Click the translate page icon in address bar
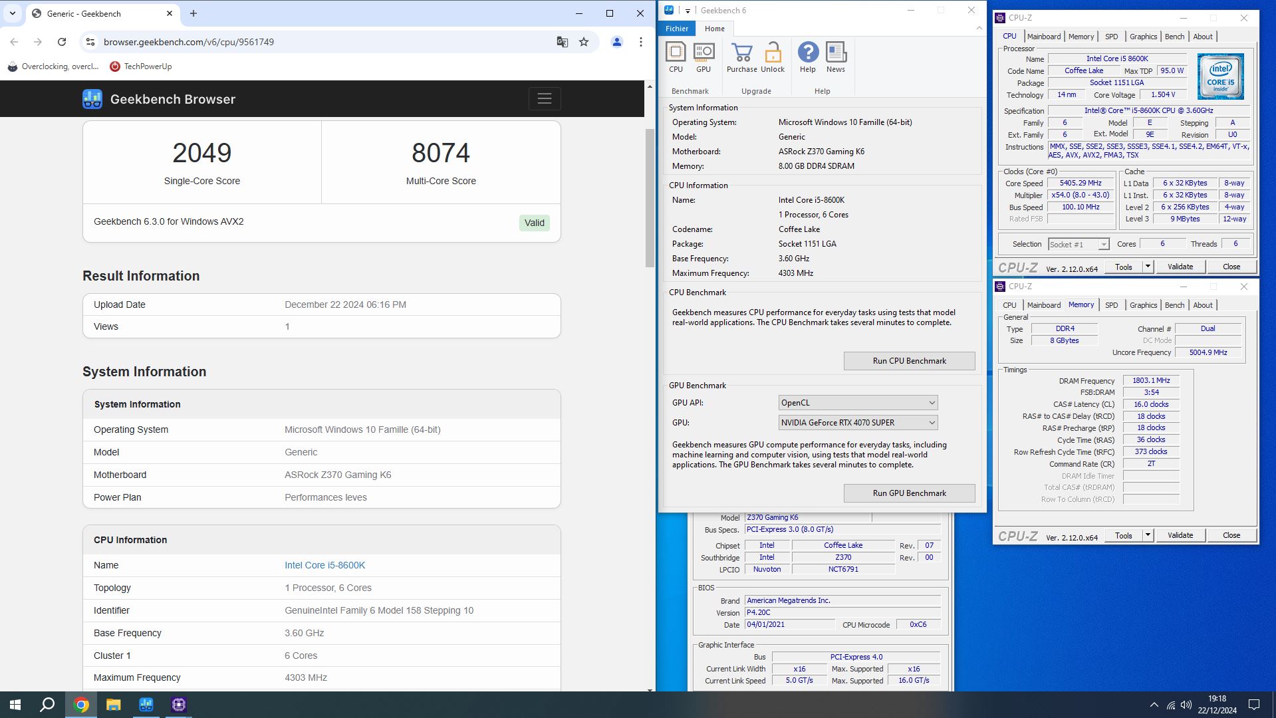The width and height of the screenshot is (1276, 718). [x=562, y=42]
